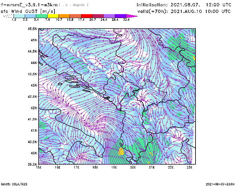Click the 40.5N latitude label
The height and width of the screenshot is (186, 241).
pyautogui.click(x=32, y=142)
